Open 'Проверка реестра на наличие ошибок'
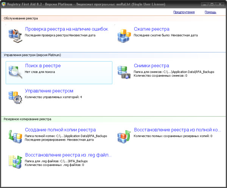Screen dimensions: 227x188 pos(67,29)
